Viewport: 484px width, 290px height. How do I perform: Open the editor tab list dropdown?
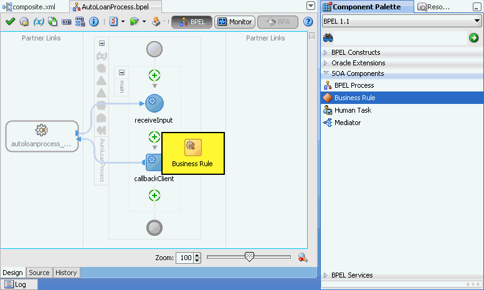click(x=311, y=6)
